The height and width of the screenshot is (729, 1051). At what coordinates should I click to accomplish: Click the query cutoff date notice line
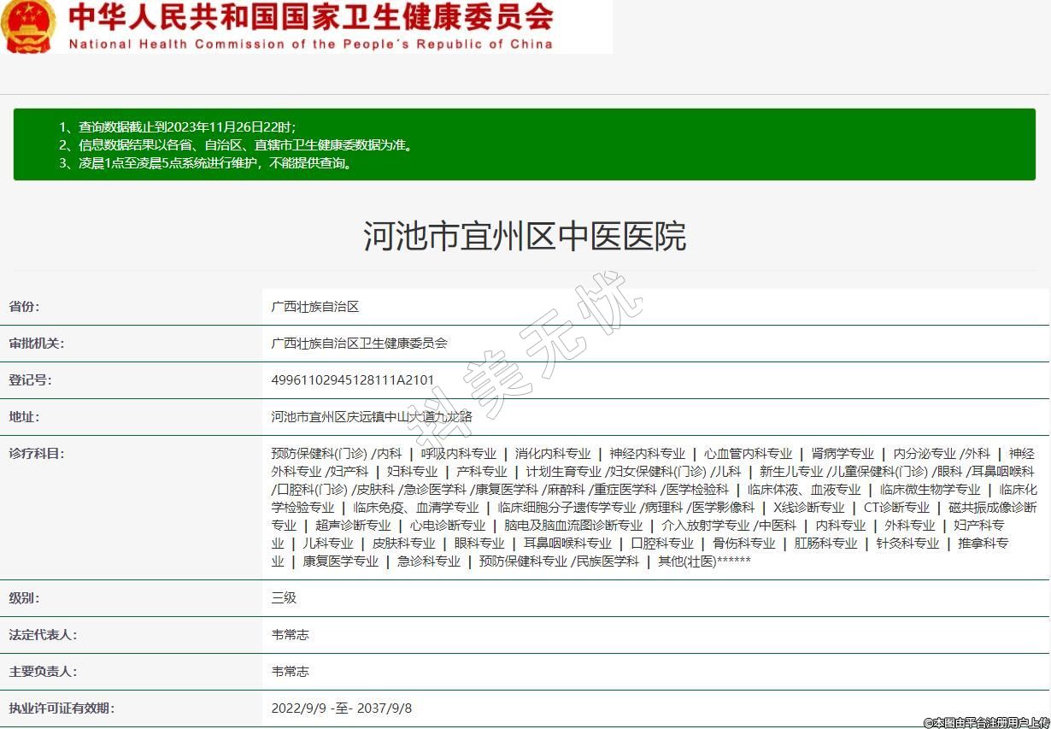click(x=177, y=126)
